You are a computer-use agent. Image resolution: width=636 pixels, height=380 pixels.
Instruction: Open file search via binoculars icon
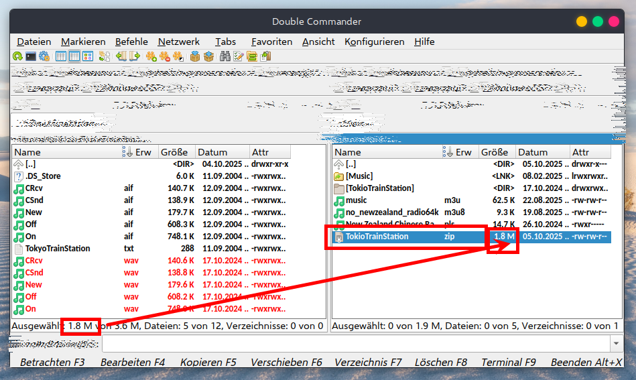[x=225, y=56]
